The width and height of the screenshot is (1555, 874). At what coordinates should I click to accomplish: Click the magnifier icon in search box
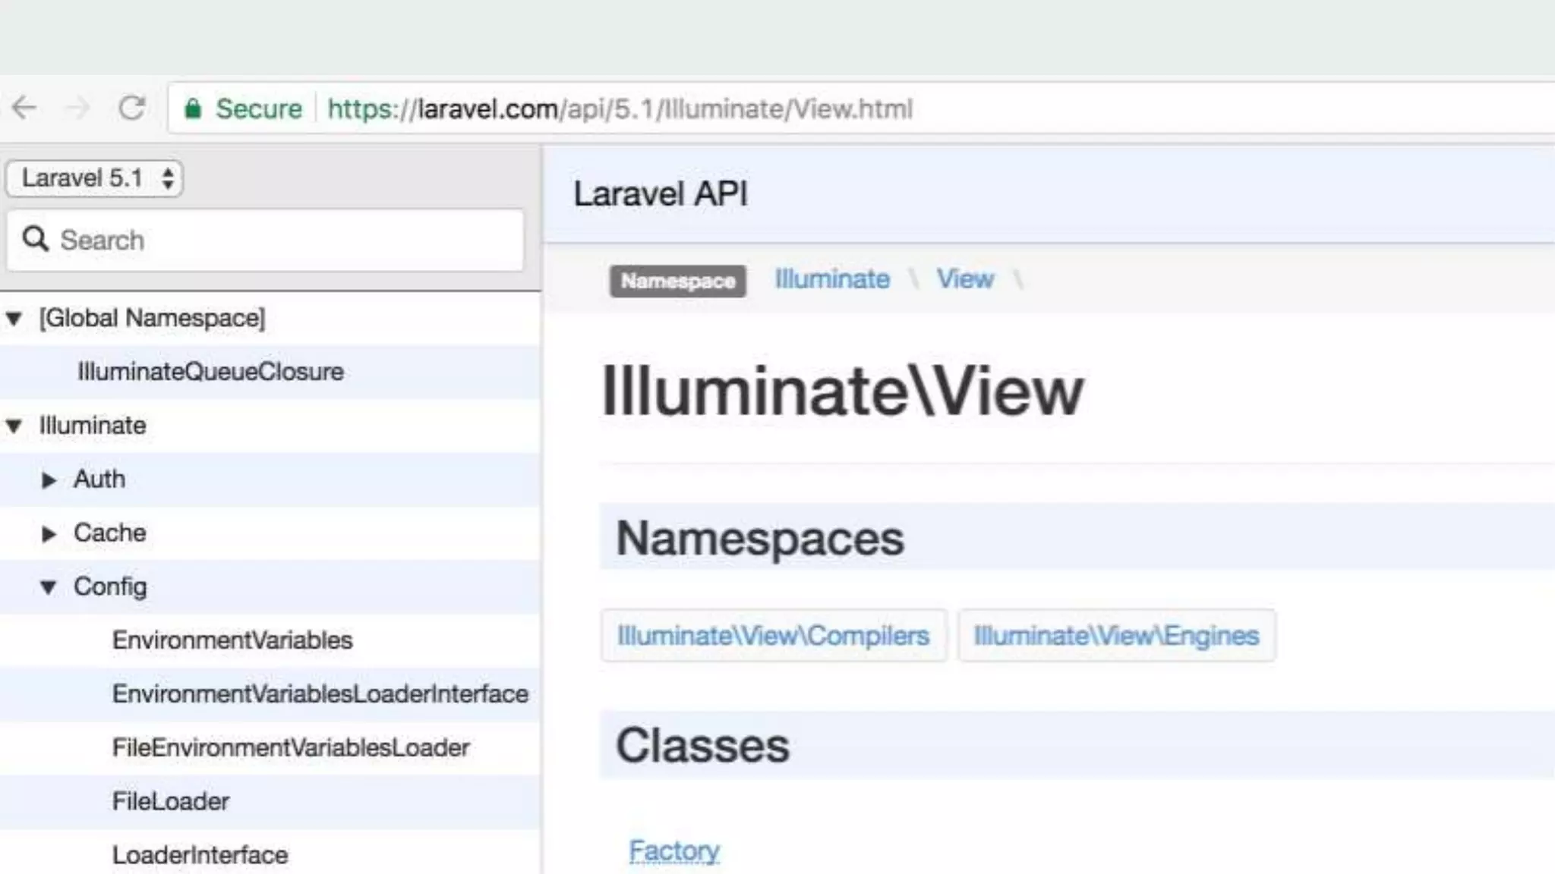click(35, 239)
